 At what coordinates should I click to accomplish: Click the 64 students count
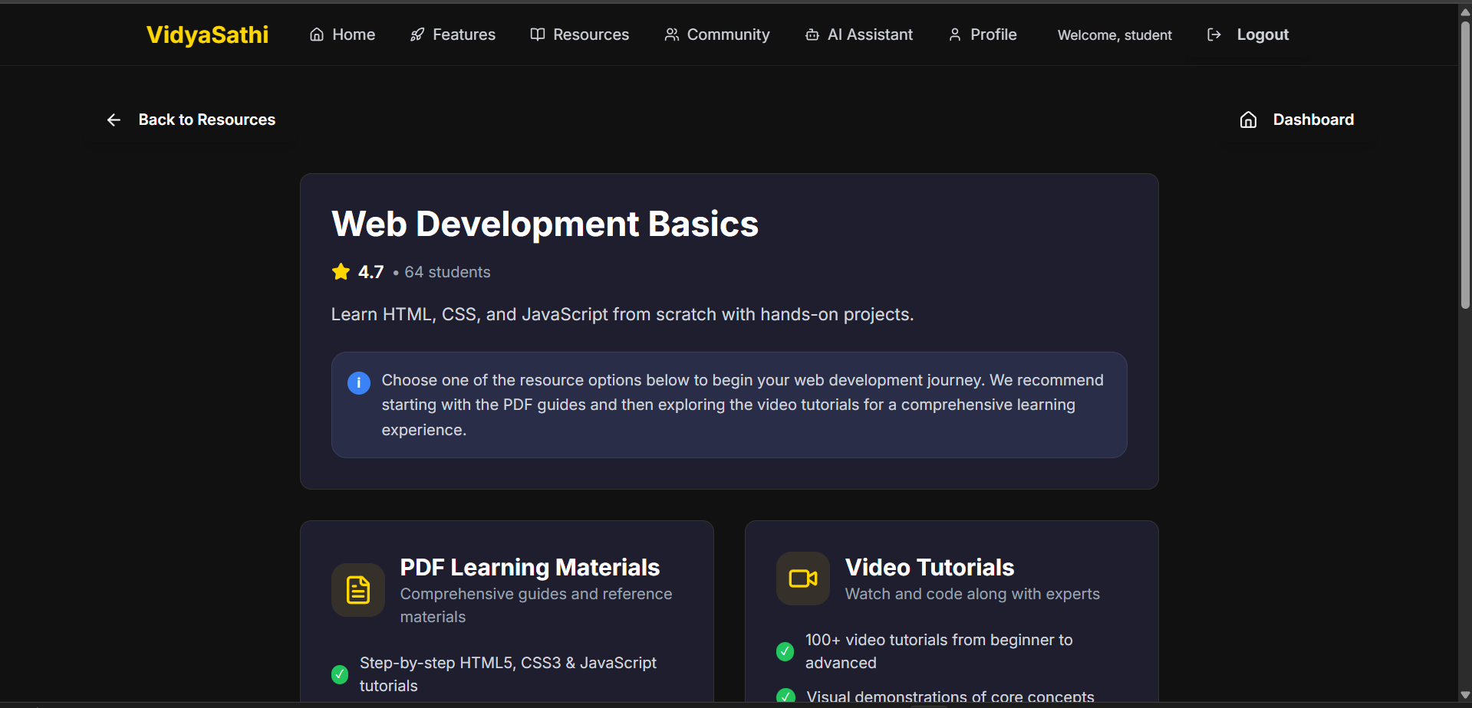pyautogui.click(x=448, y=272)
